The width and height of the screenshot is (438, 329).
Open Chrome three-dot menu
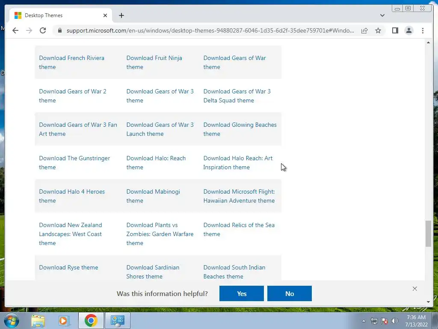tap(423, 30)
